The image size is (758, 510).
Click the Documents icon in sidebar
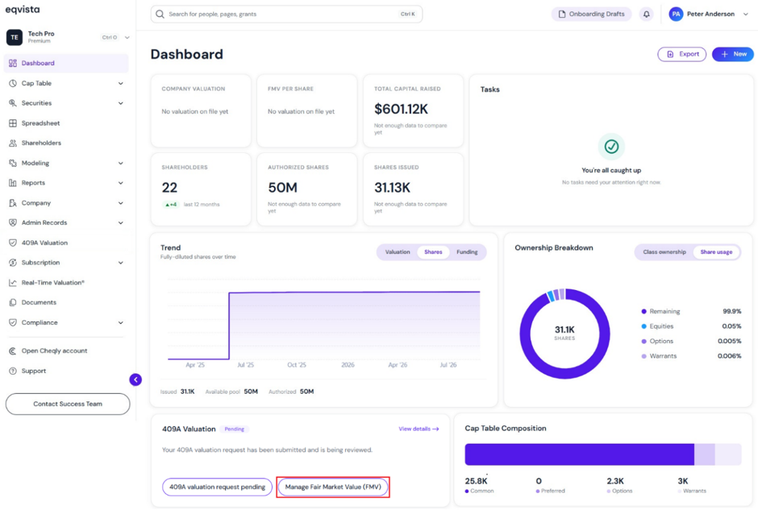point(13,302)
